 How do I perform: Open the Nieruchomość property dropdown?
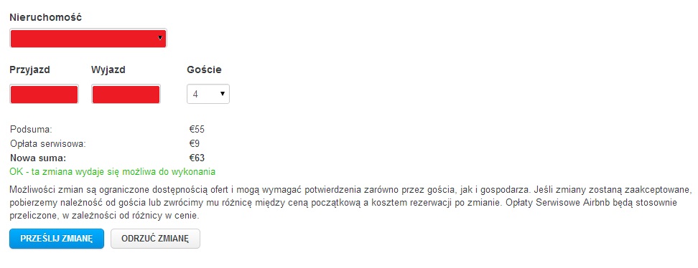[x=88, y=38]
